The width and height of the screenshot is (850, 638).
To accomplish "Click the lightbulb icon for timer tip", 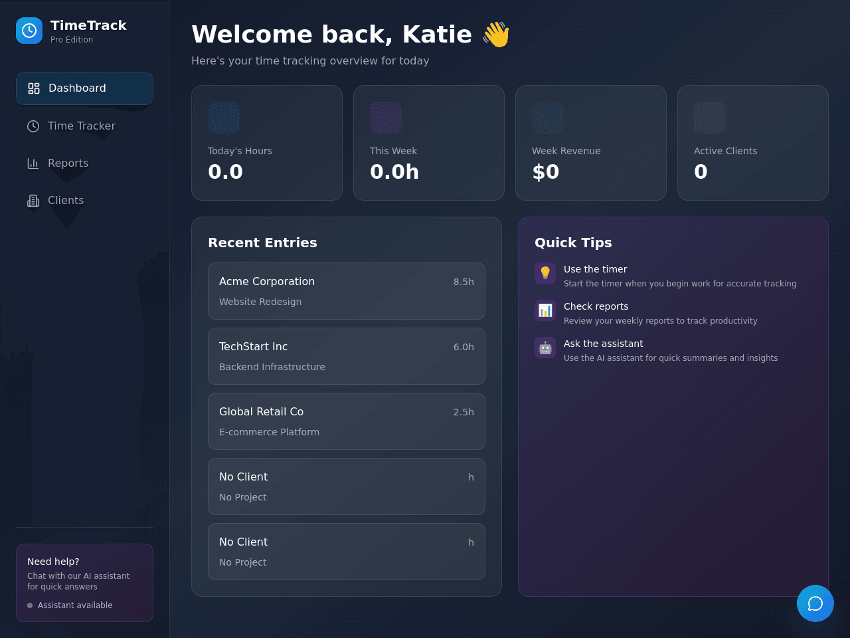I will click(x=545, y=273).
